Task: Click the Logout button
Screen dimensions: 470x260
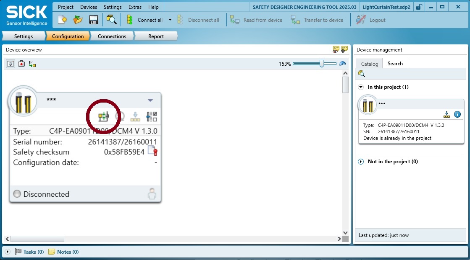Action: (x=371, y=20)
